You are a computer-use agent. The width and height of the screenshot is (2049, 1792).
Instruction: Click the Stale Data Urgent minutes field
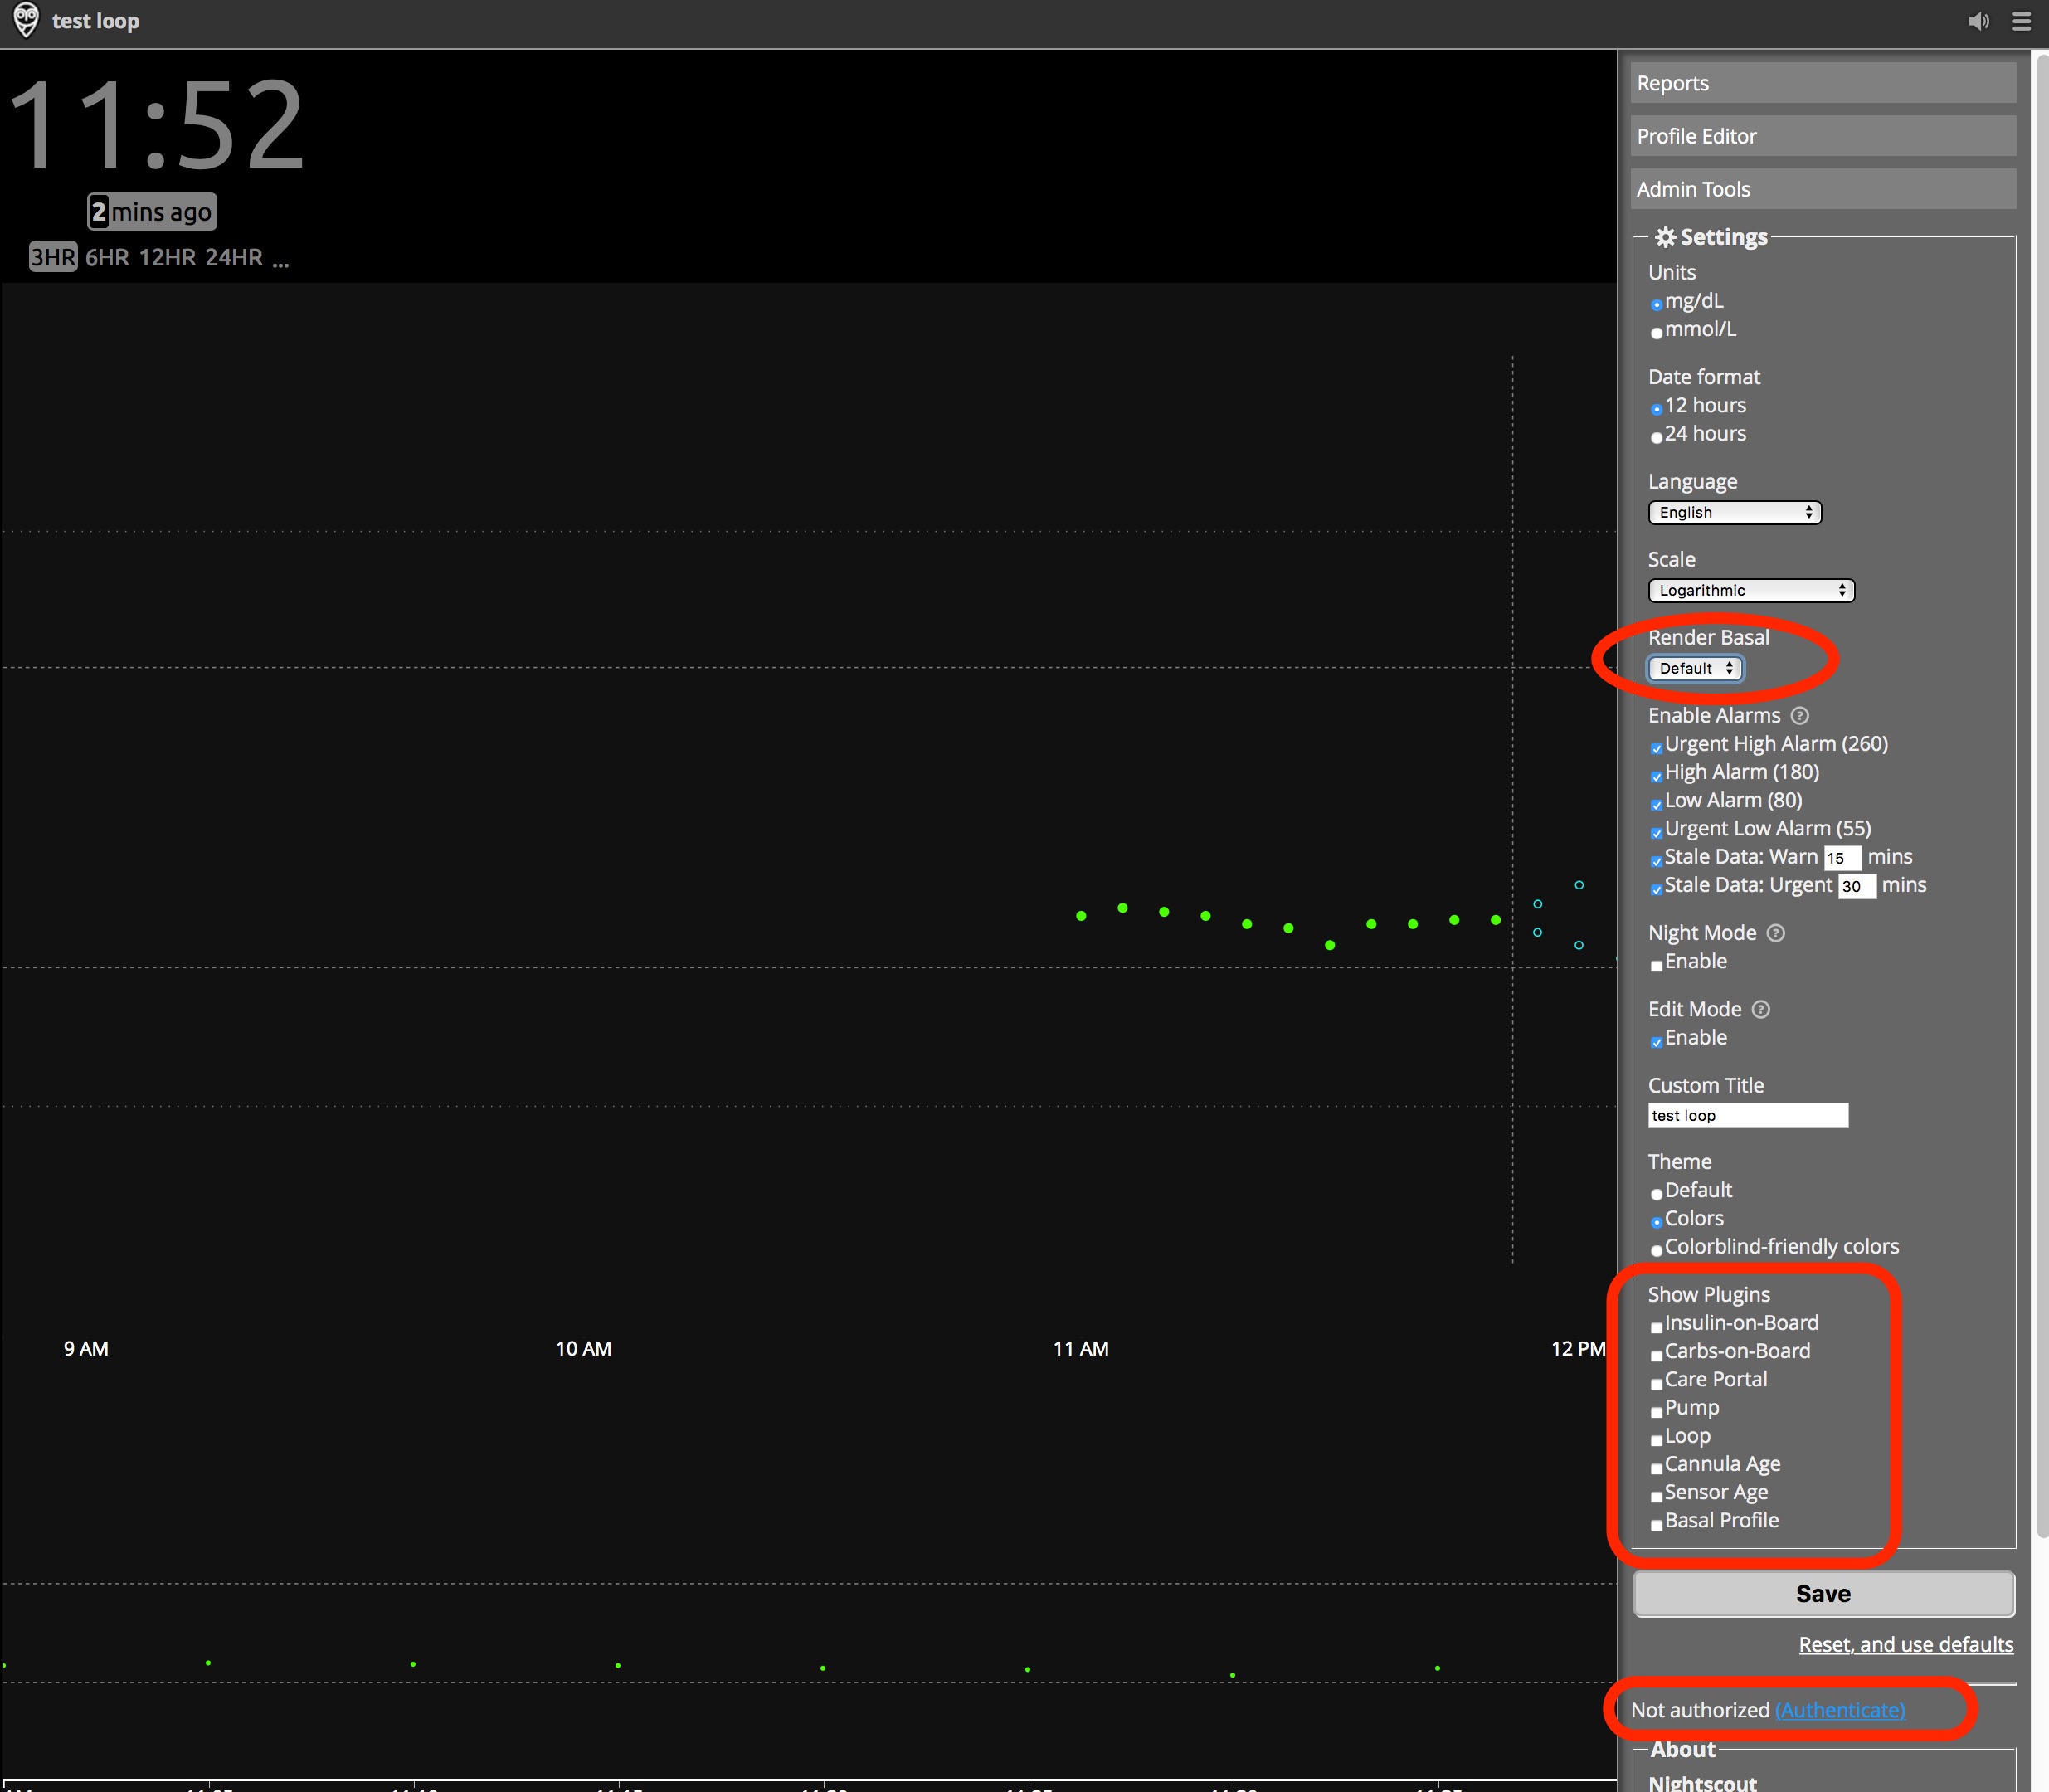[x=1857, y=886]
